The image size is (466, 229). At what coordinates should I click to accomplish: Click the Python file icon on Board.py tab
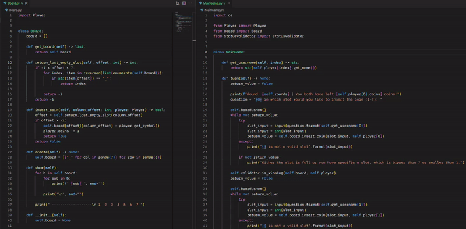(x=5, y=3)
